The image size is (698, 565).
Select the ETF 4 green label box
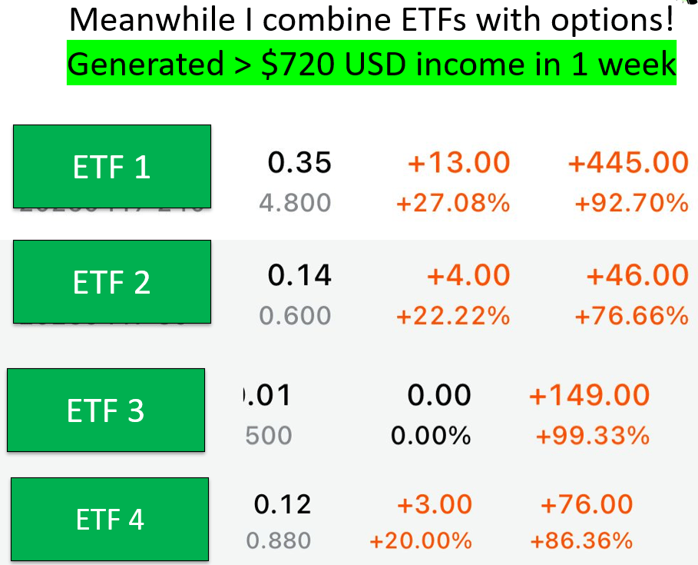pos(110,519)
